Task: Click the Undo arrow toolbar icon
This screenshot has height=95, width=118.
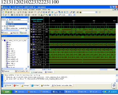Action: tap(29, 12)
